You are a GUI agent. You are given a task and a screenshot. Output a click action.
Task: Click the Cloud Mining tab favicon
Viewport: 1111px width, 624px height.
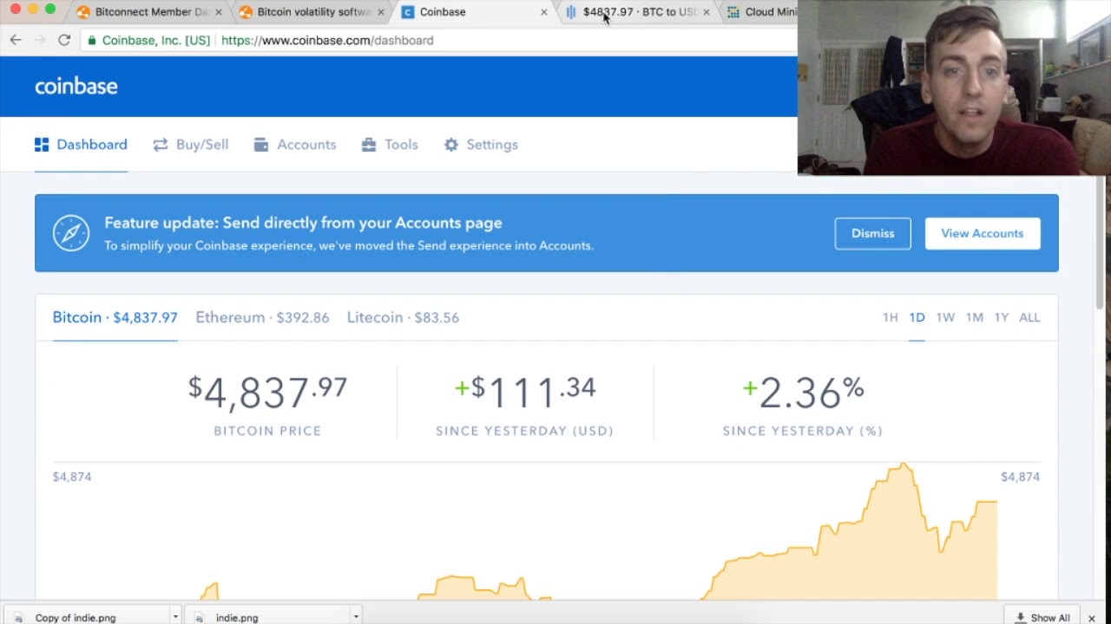click(733, 12)
